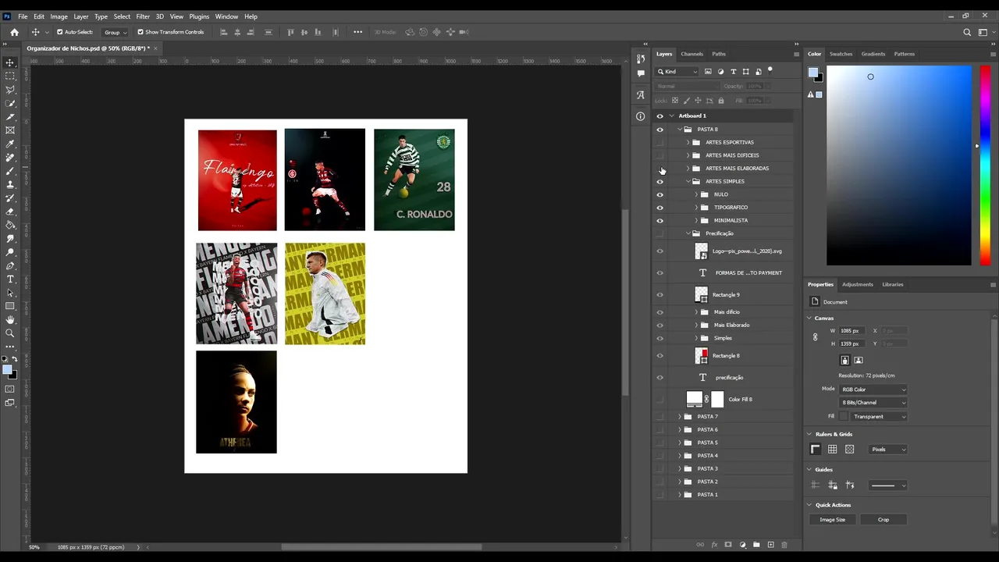Open the Plugins menu
The image size is (999, 562).
pyautogui.click(x=199, y=16)
